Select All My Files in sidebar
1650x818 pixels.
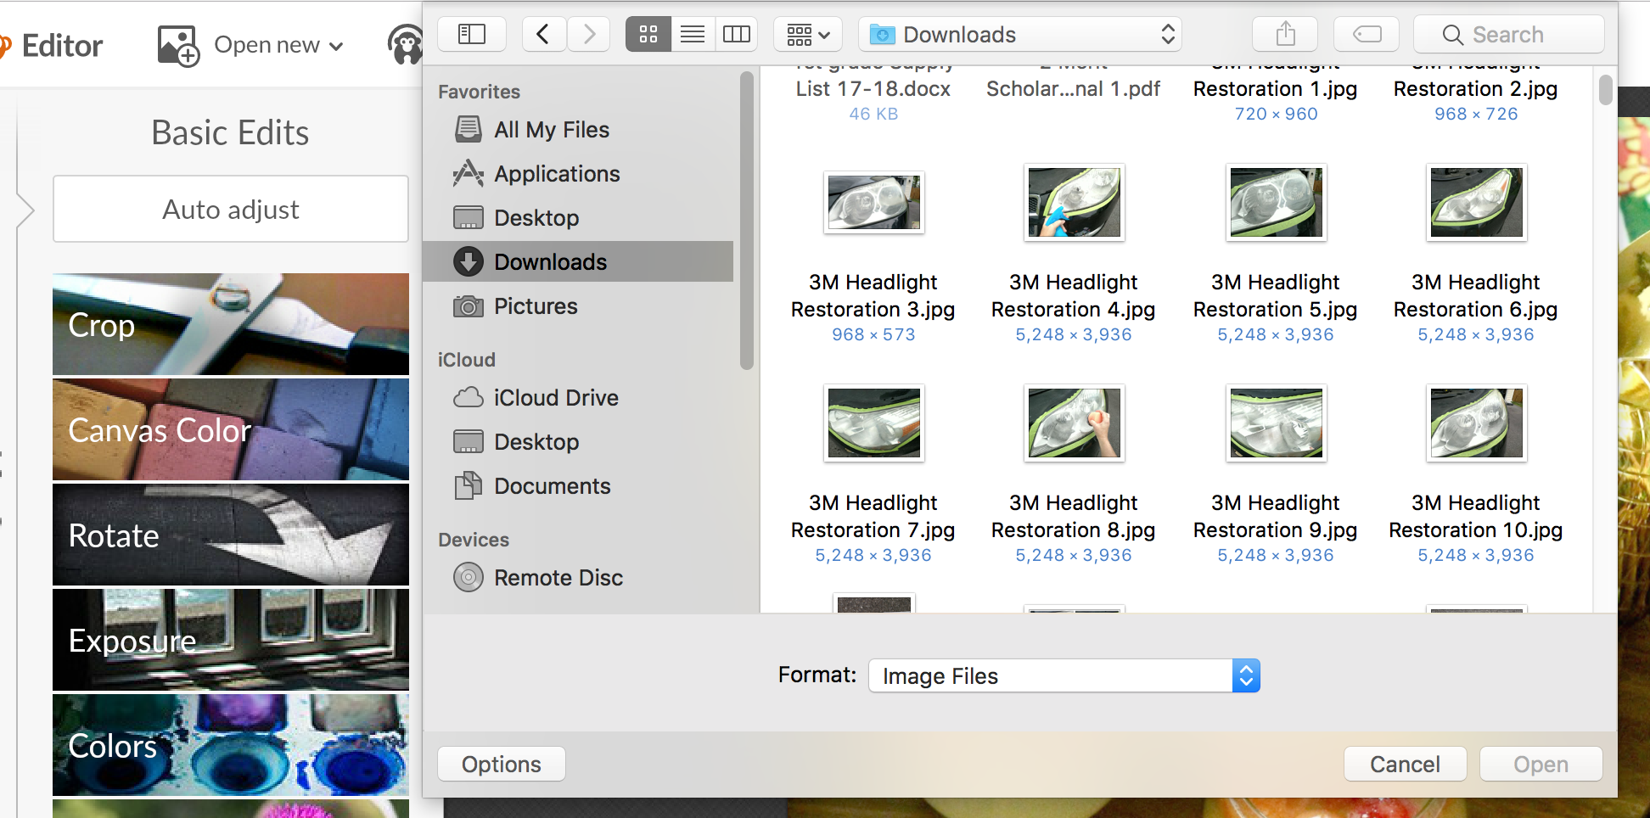(578, 130)
